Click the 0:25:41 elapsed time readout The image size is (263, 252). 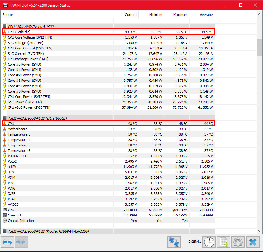pyautogui.click(x=195, y=242)
